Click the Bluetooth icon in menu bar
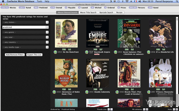The width and height of the screenshot is (179, 111). pyautogui.click(x=123, y=2)
